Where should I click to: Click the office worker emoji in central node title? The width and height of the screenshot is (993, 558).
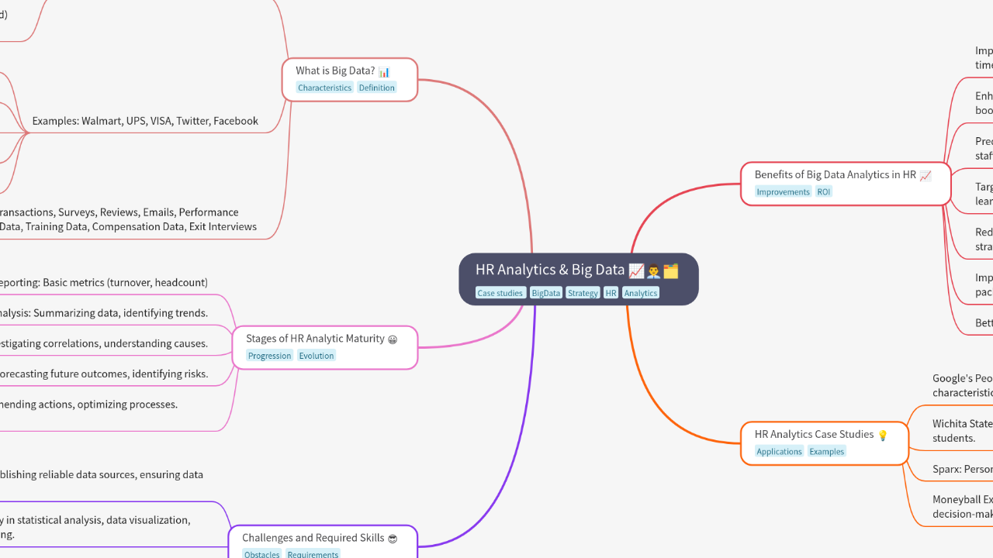coord(653,270)
